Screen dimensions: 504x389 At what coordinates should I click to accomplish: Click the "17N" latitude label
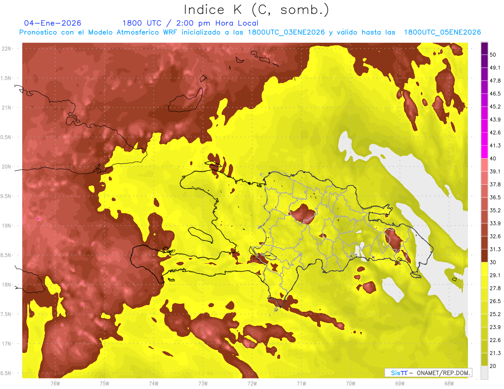pyautogui.click(x=6, y=344)
